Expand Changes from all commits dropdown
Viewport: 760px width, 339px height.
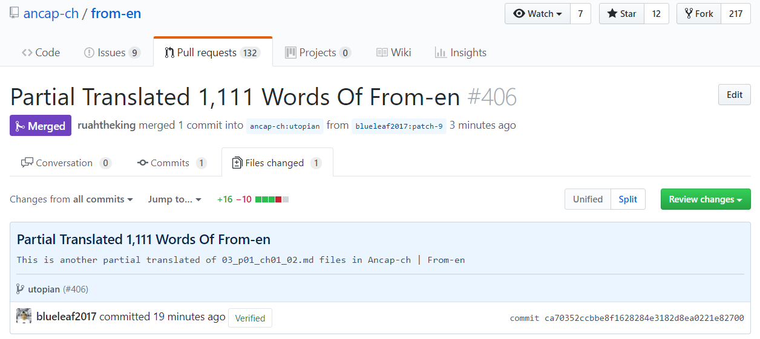71,199
